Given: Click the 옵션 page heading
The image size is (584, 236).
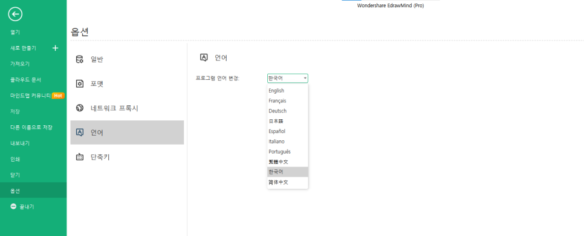Looking at the screenshot, I should pos(80,32).
